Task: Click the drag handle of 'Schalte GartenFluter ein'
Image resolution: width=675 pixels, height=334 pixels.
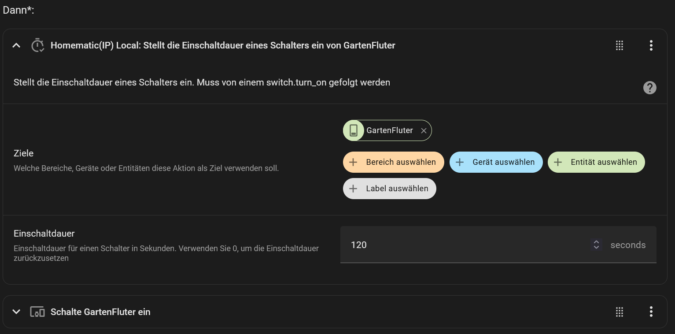Action: (619, 312)
